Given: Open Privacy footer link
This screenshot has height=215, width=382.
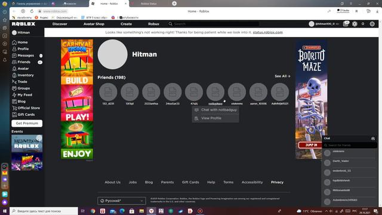Looking at the screenshot, I should point(277,182).
